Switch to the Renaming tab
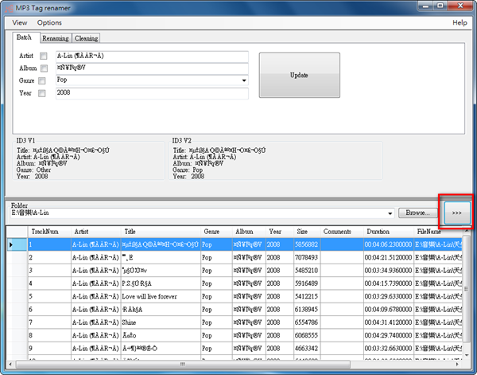Viewport: 477px width, 375px height. pyautogui.click(x=56, y=38)
